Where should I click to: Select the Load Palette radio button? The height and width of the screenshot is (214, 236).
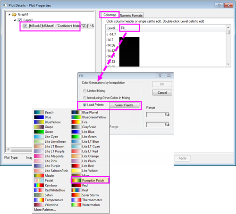[84, 105]
